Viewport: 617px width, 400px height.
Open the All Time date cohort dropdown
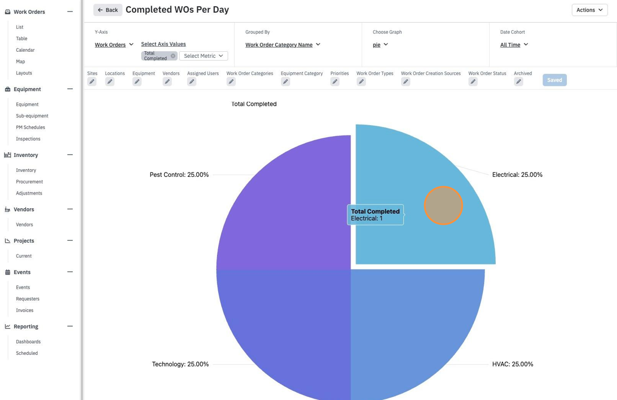click(514, 45)
